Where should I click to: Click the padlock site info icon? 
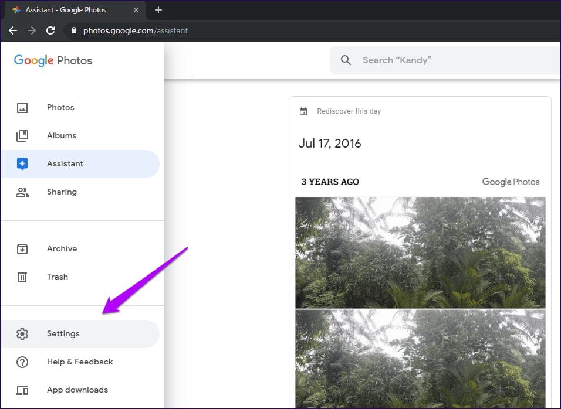point(74,30)
